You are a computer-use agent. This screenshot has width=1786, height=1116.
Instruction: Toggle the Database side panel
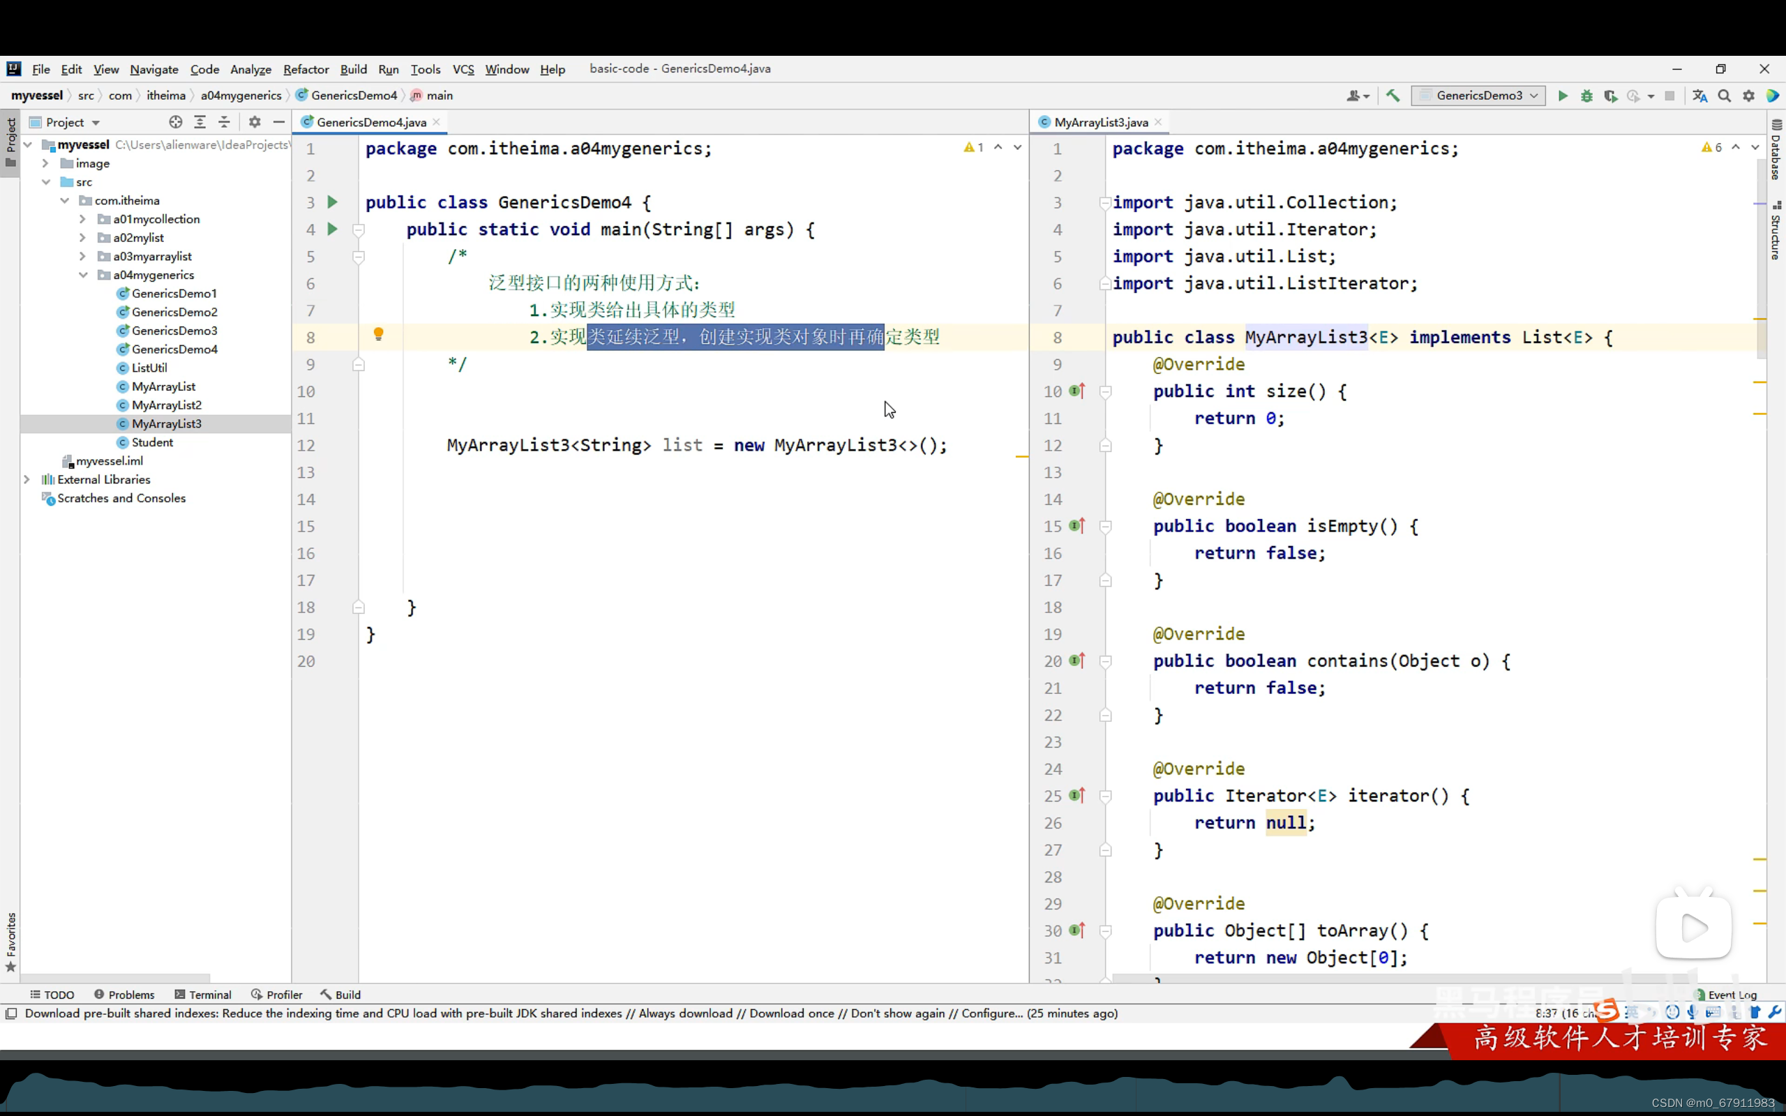[x=1776, y=151]
